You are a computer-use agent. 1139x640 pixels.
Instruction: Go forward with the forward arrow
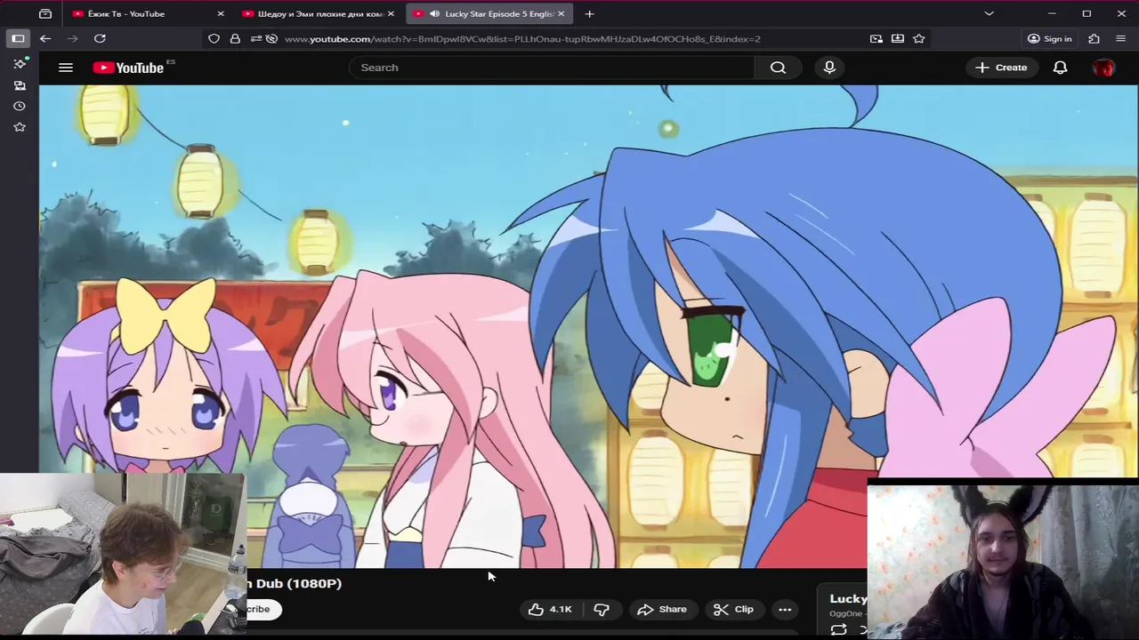coord(73,38)
